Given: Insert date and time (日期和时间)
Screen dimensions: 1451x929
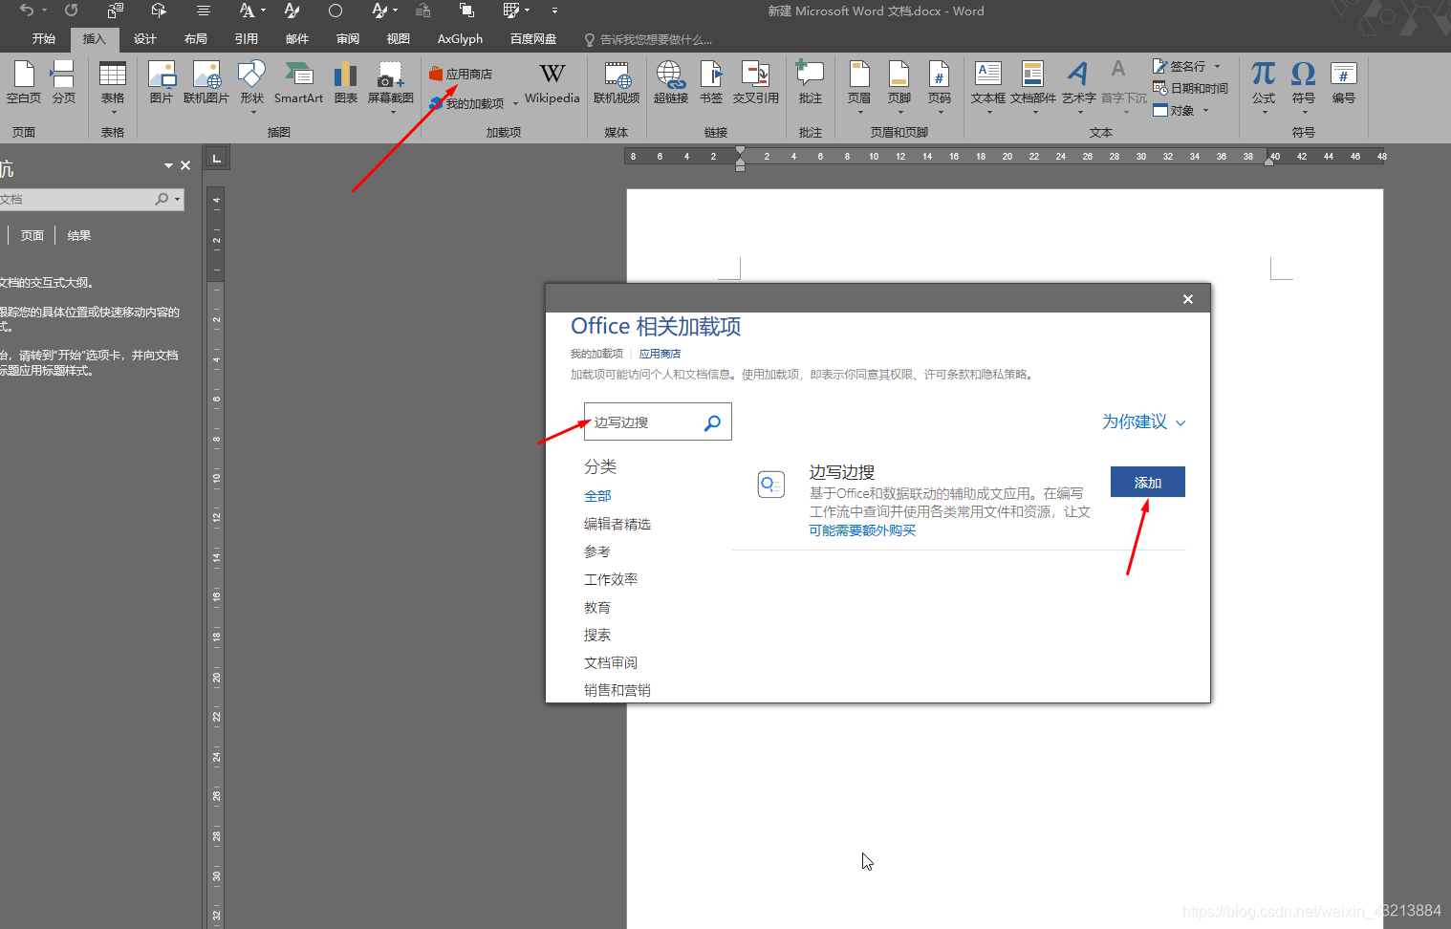Looking at the screenshot, I should pyautogui.click(x=1190, y=88).
